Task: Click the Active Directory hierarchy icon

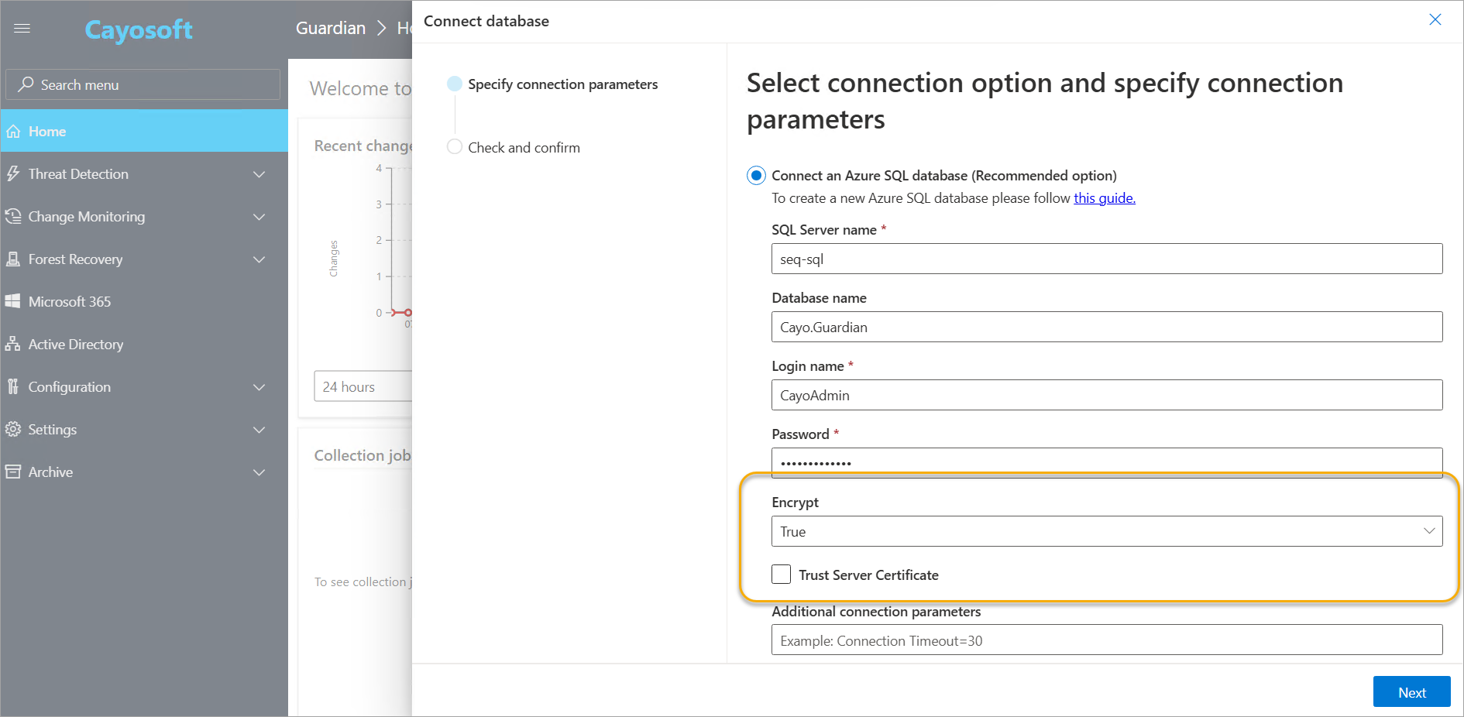Action: tap(13, 345)
